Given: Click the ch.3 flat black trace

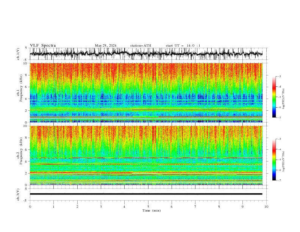Looking at the screenshot, I should click(146, 194).
